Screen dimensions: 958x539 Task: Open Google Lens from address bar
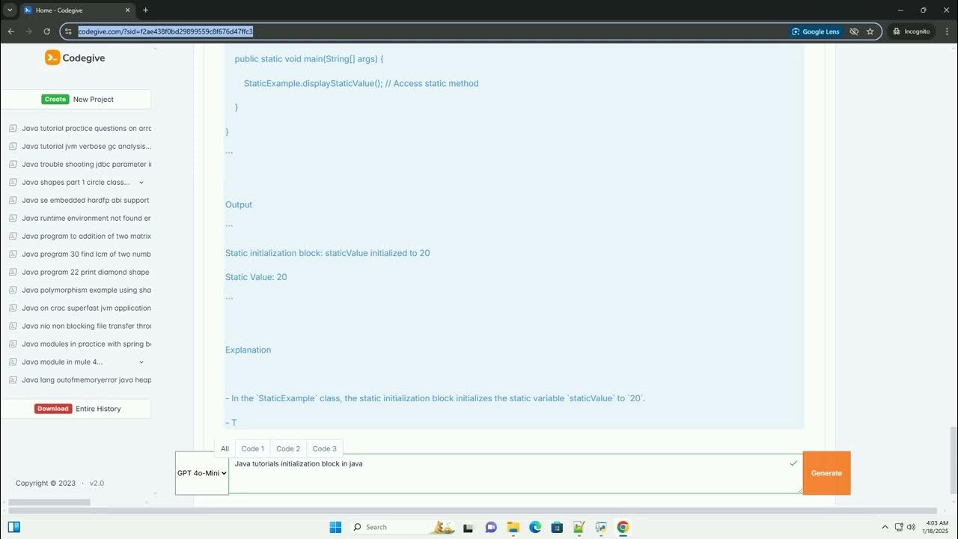pyautogui.click(x=816, y=31)
